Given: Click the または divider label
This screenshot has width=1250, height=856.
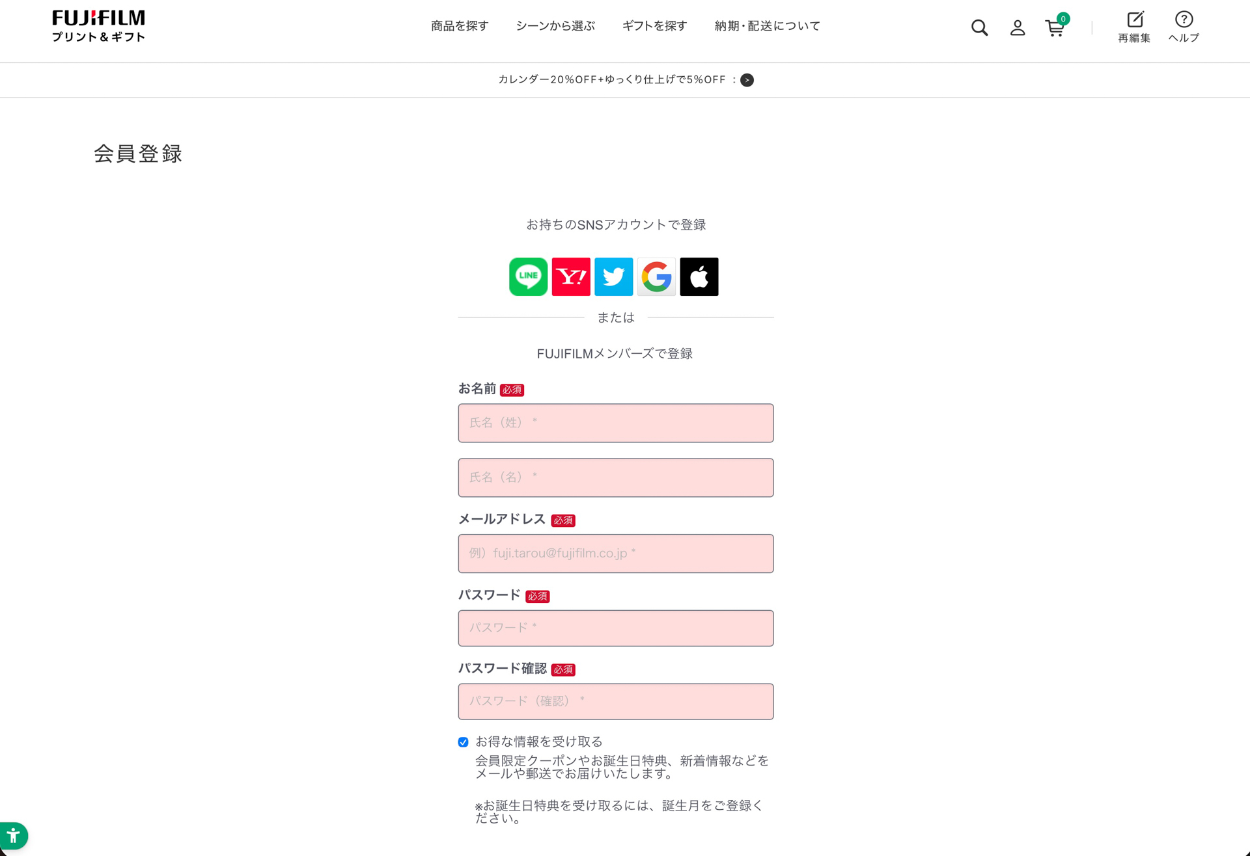Looking at the screenshot, I should [616, 317].
